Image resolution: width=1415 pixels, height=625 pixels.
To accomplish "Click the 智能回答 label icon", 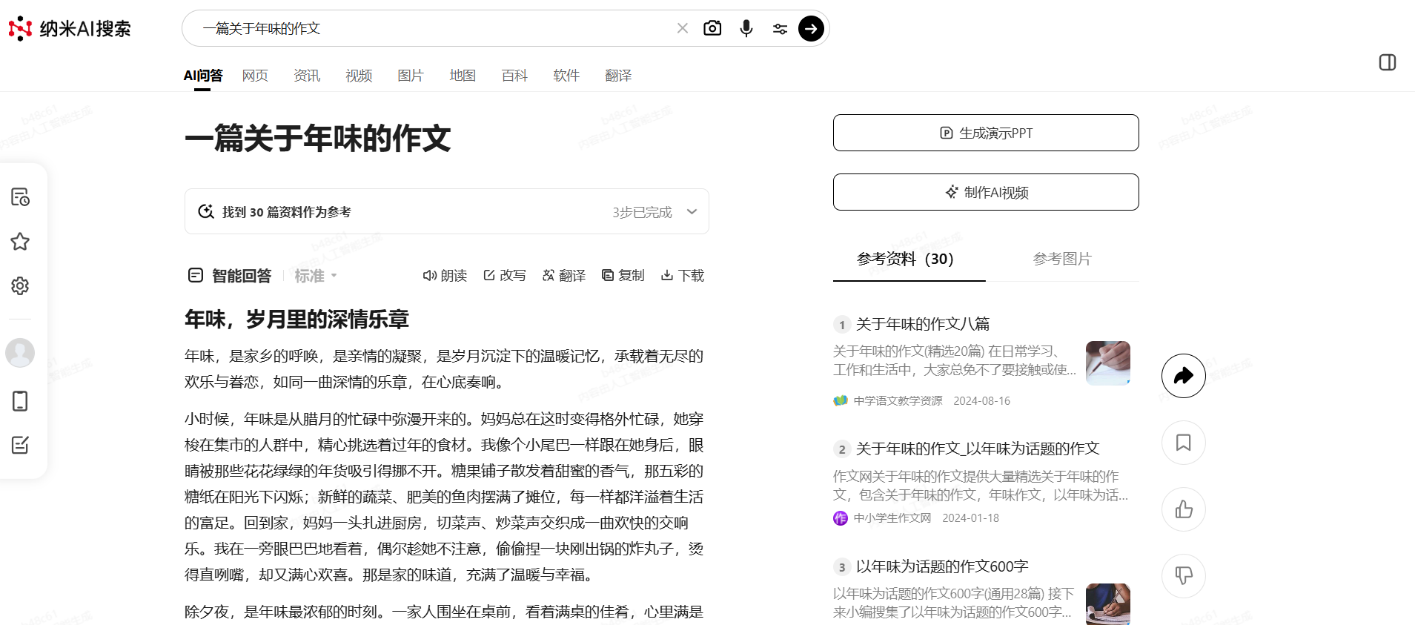I will (x=196, y=276).
